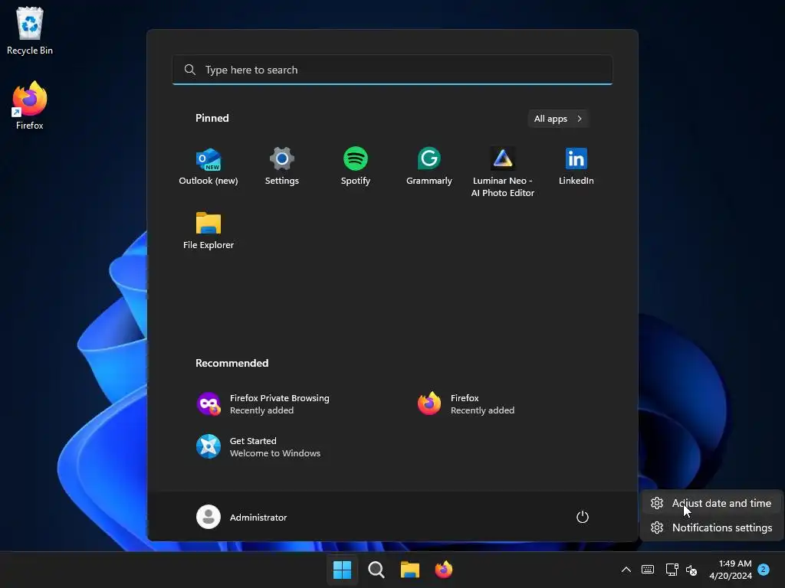This screenshot has height=588, width=785.
Task: Launch Luminar Neo AI Photo Editor
Action: (503, 172)
